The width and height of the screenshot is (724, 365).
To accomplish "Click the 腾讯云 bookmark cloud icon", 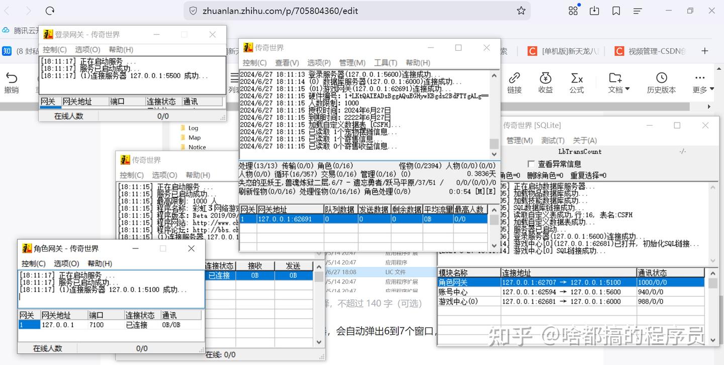I will [6, 31].
